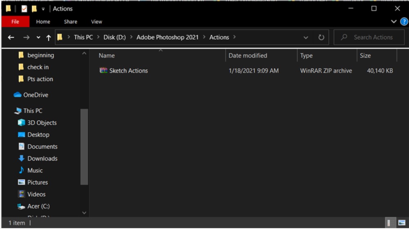Switch to large icons view layout
The height and width of the screenshot is (229, 409).
click(402, 223)
